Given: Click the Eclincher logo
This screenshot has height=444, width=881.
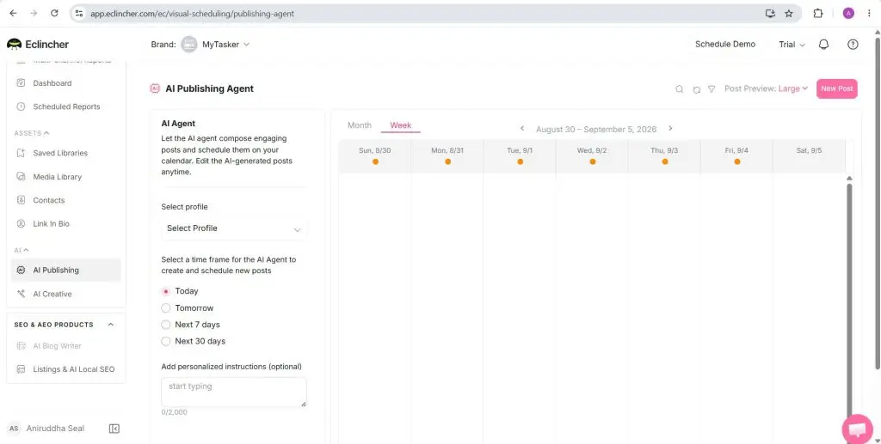Looking at the screenshot, I should [38, 45].
